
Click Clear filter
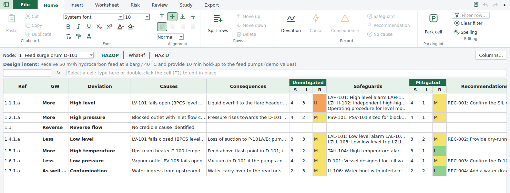[468, 23]
